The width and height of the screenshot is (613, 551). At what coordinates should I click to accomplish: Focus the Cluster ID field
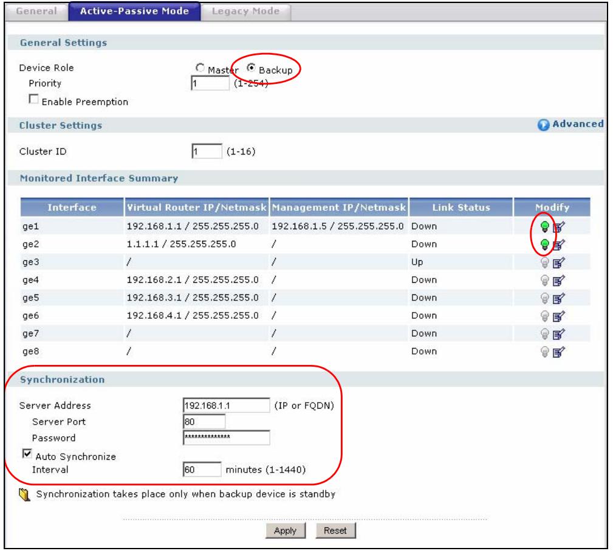(207, 151)
